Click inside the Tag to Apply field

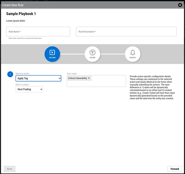coord(96,81)
